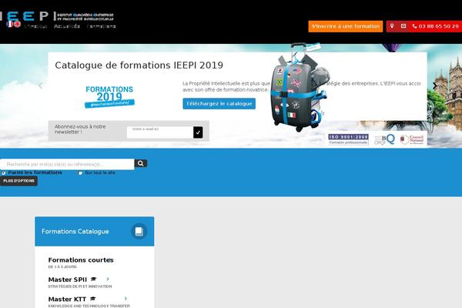
Task: Submit newsletter with the checkmark button
Action: tap(198, 132)
